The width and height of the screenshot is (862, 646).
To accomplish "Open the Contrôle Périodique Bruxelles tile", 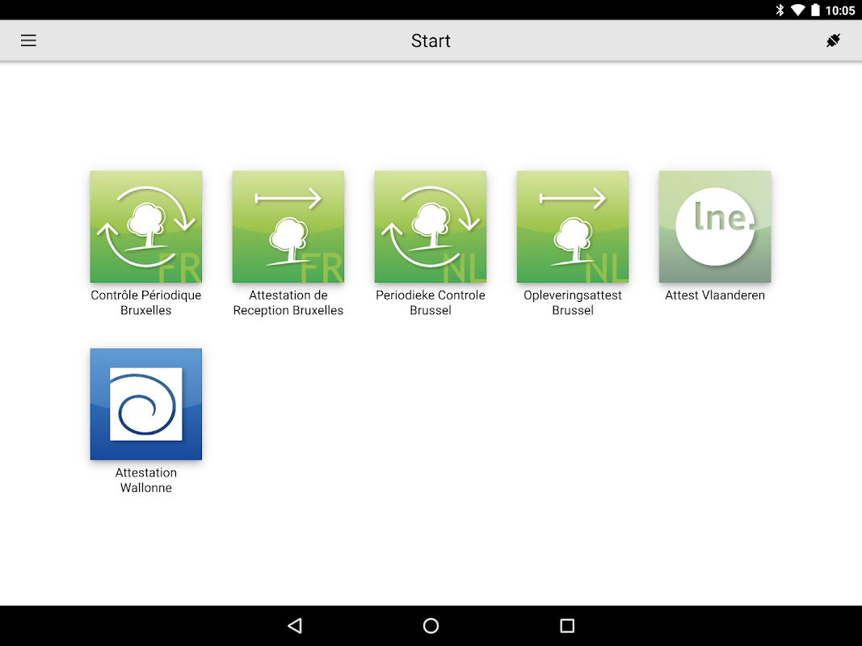I will point(145,226).
